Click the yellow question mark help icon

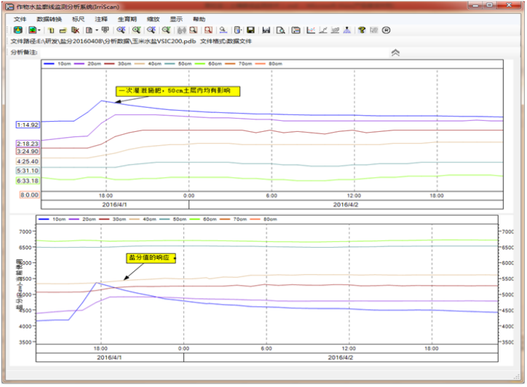pyautogui.click(x=362, y=30)
